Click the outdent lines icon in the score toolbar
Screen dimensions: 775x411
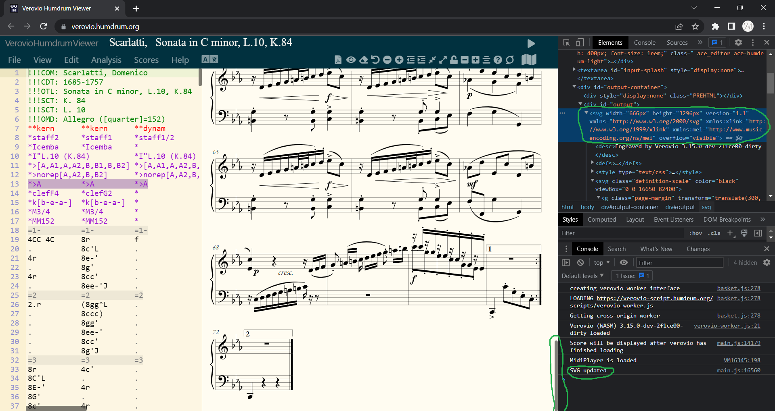[411, 60]
